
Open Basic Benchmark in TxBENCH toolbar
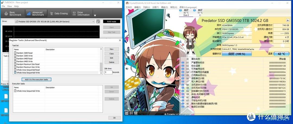pyautogui.click(x=13, y=14)
